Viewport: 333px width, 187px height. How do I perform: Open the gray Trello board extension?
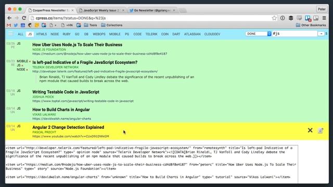pyautogui.click(x=316, y=18)
